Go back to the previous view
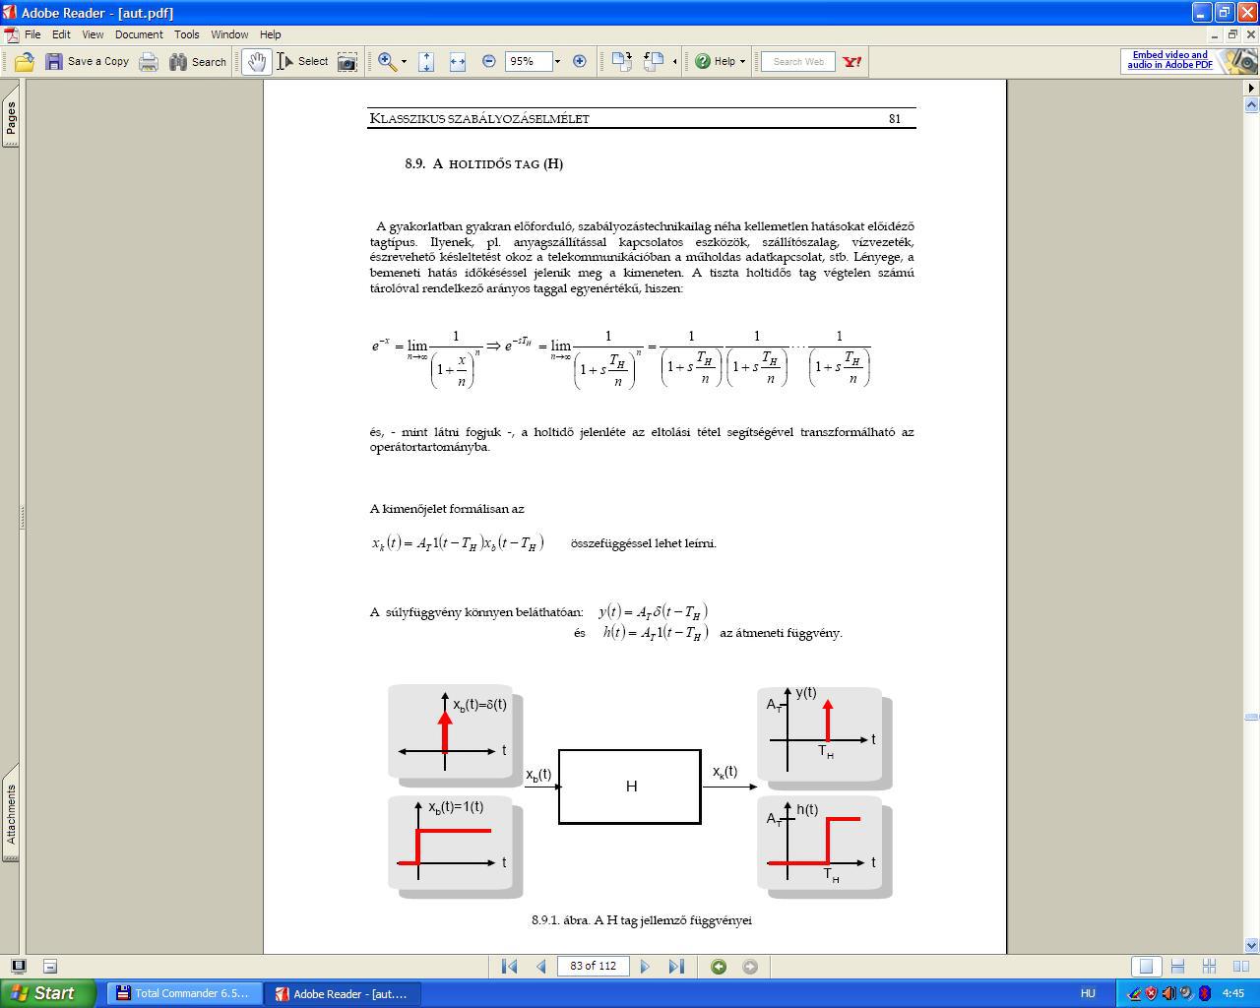The height and width of the screenshot is (1008, 1260). 719,967
